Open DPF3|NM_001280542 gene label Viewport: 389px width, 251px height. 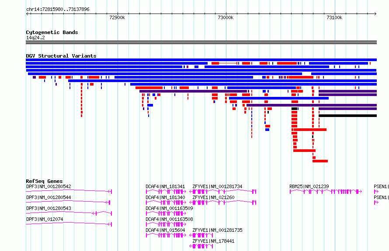(49, 186)
